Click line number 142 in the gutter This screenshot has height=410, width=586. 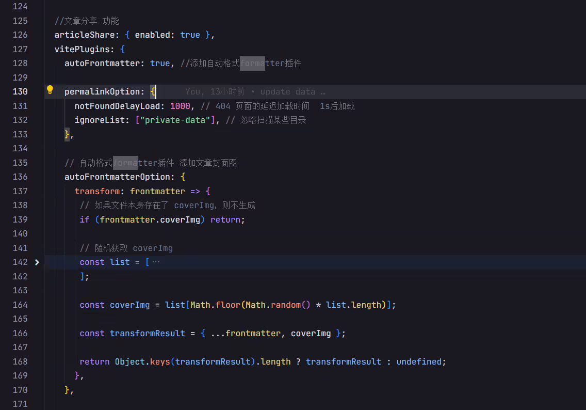20,262
